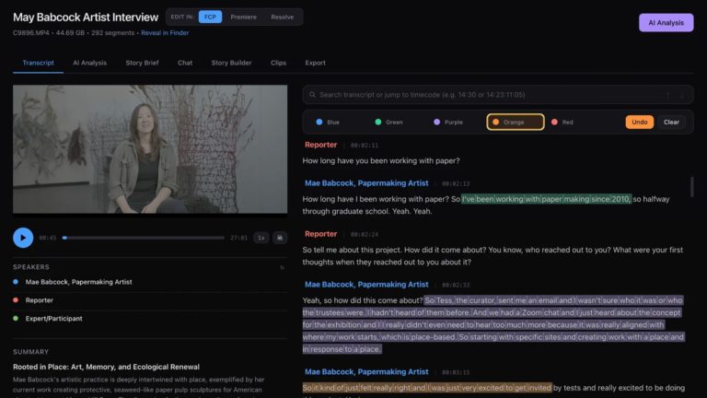Click 'How long have you been working with paper?'

[x=381, y=160]
